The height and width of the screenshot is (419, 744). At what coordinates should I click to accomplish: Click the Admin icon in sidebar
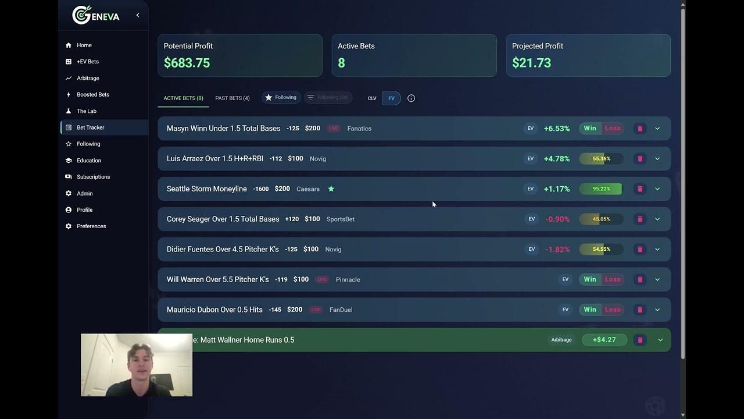point(69,193)
